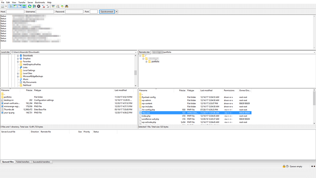Focus the Host input field
The width and height of the screenshot is (316, 178).
[x=15, y=12]
